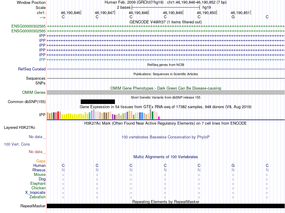Click the 'Human' alignment row label

click(x=39, y=165)
